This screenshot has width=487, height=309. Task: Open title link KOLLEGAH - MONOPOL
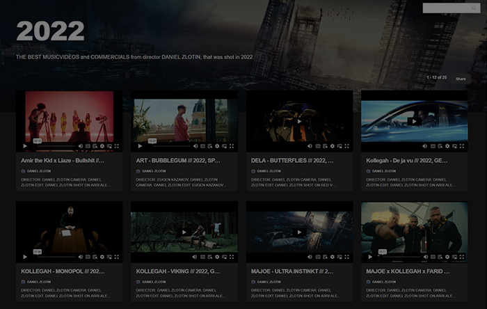[x=63, y=271]
